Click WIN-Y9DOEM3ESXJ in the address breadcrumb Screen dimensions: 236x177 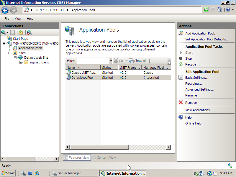coord(49,10)
